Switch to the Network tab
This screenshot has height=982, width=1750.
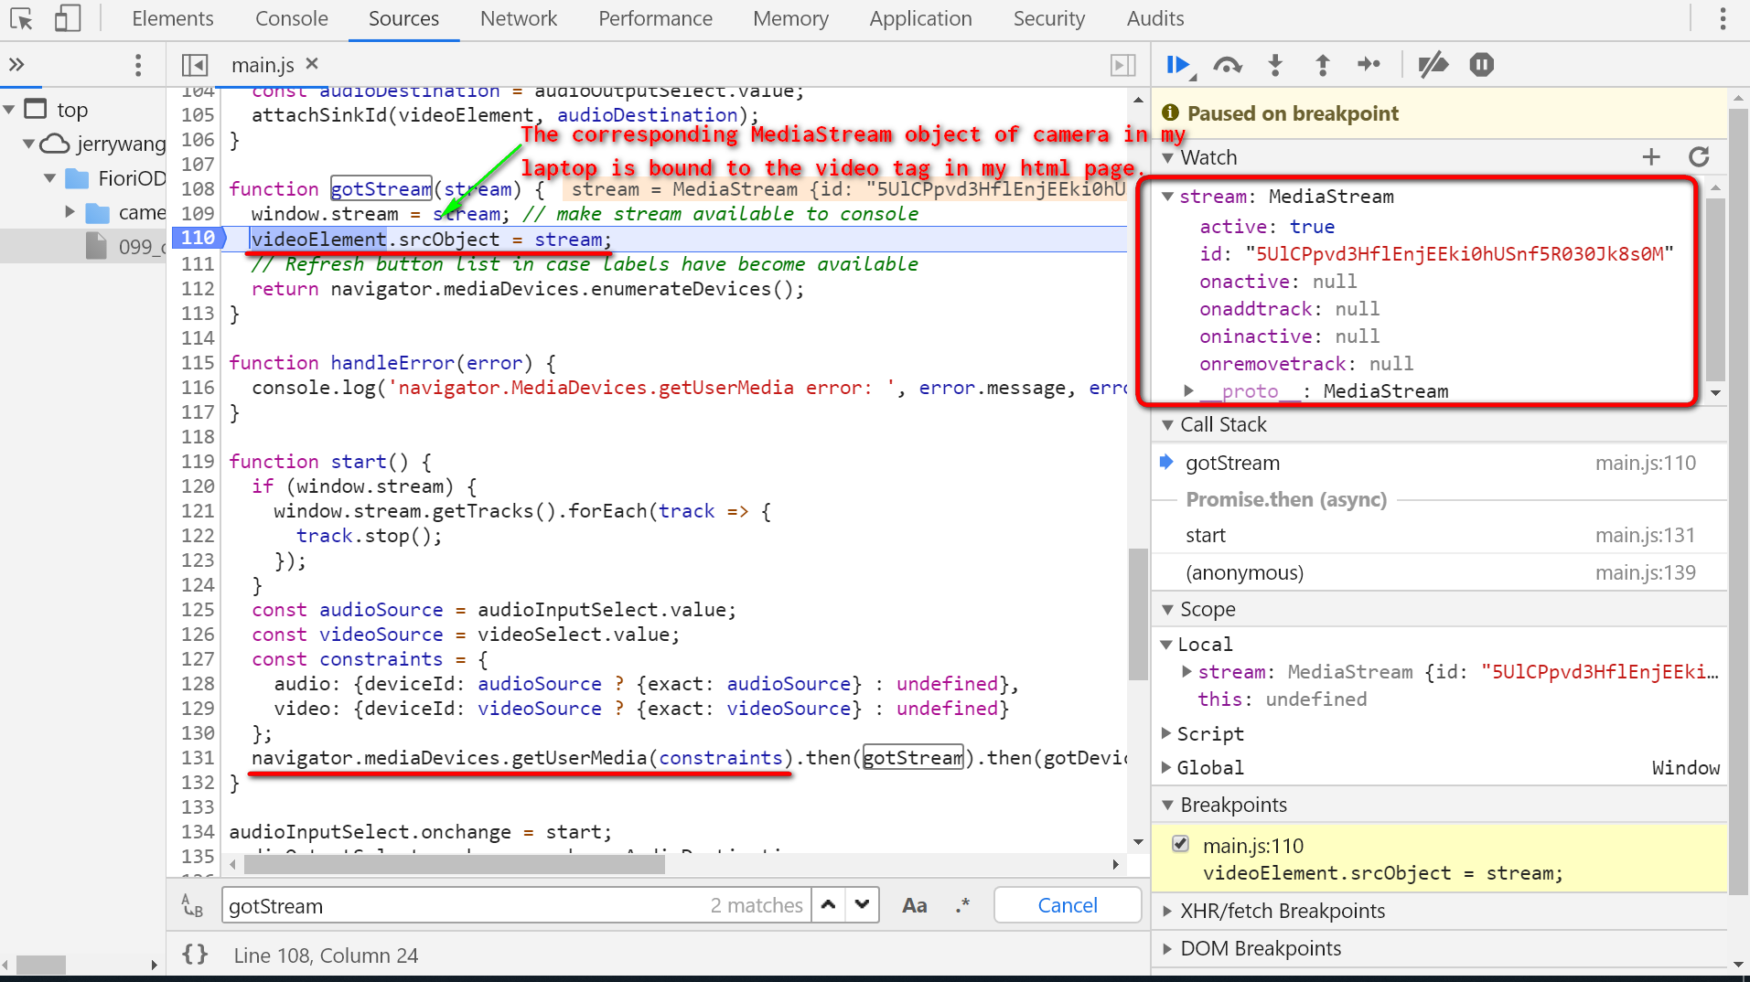(x=518, y=18)
